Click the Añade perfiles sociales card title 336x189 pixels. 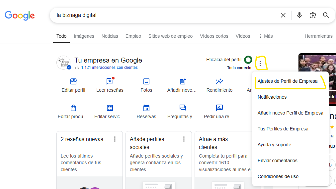pos(147,143)
